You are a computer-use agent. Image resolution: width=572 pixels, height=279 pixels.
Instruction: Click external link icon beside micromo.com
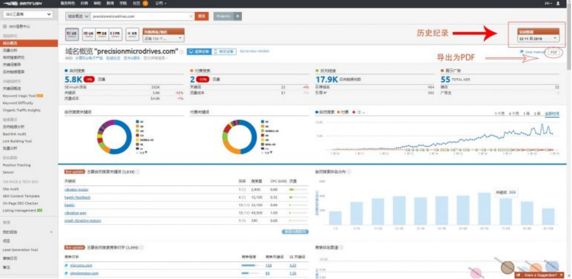pos(66,266)
